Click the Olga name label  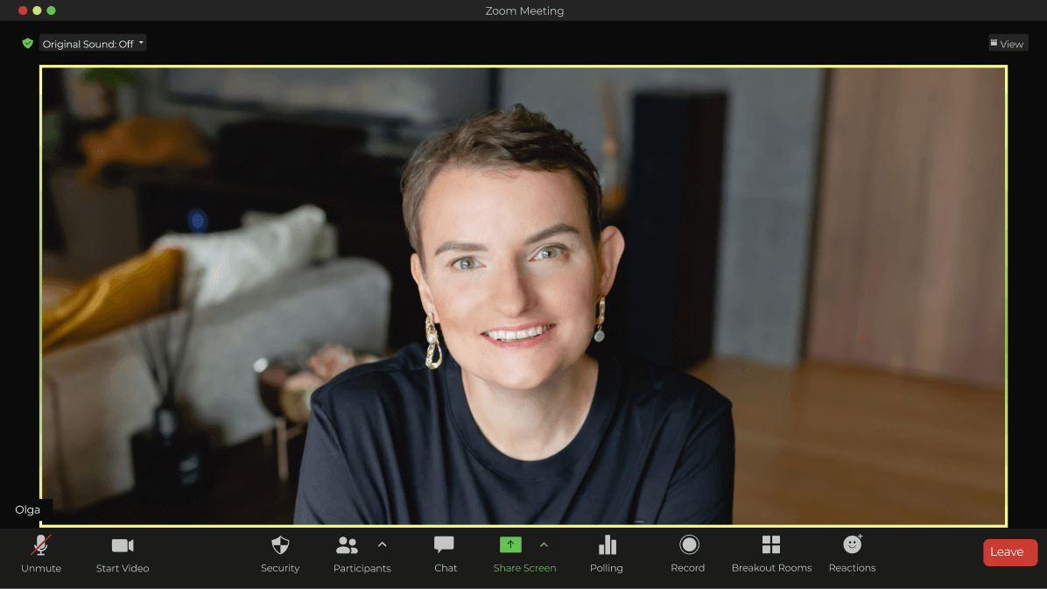(28, 510)
